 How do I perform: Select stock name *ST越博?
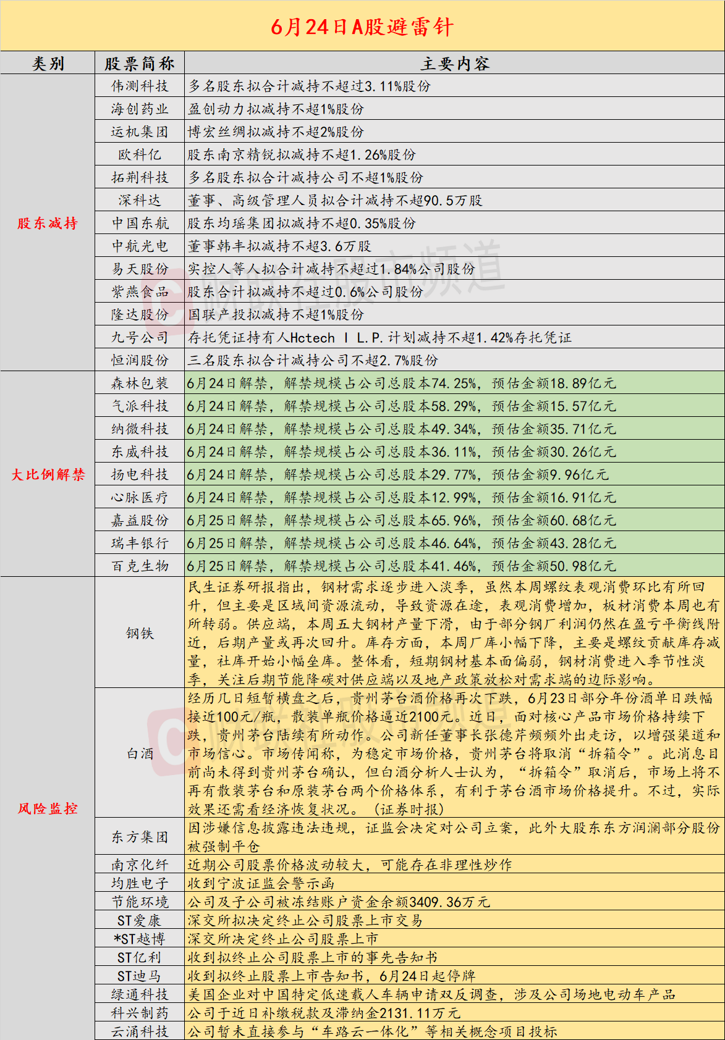(140, 939)
